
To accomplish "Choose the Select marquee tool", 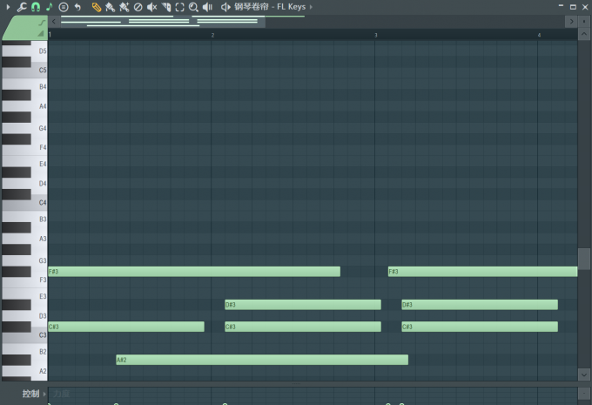I will point(179,7).
